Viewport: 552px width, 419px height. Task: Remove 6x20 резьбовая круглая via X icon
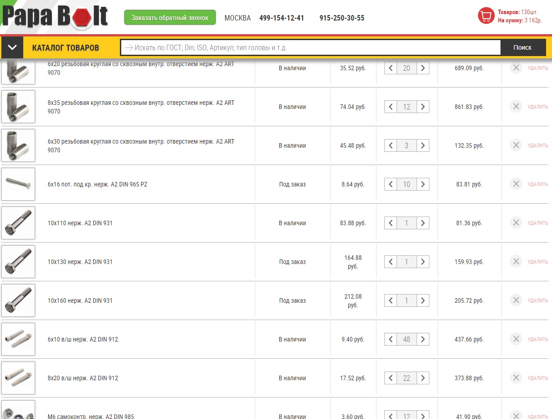click(x=516, y=68)
